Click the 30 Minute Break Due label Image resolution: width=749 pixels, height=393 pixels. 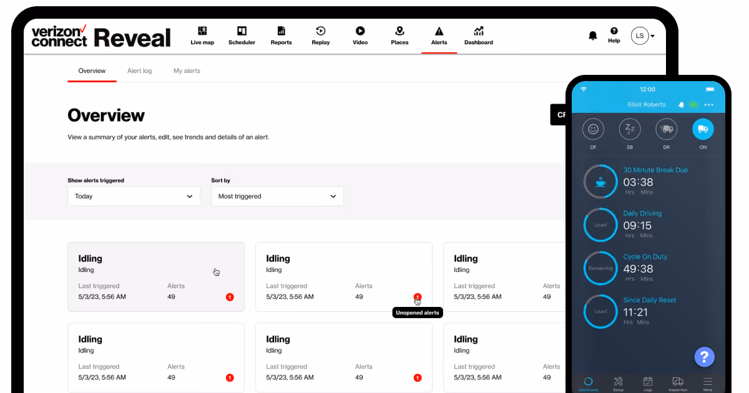pyautogui.click(x=655, y=170)
